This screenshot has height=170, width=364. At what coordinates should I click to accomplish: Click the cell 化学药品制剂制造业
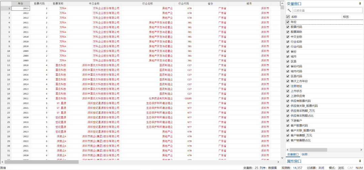pos(148,98)
